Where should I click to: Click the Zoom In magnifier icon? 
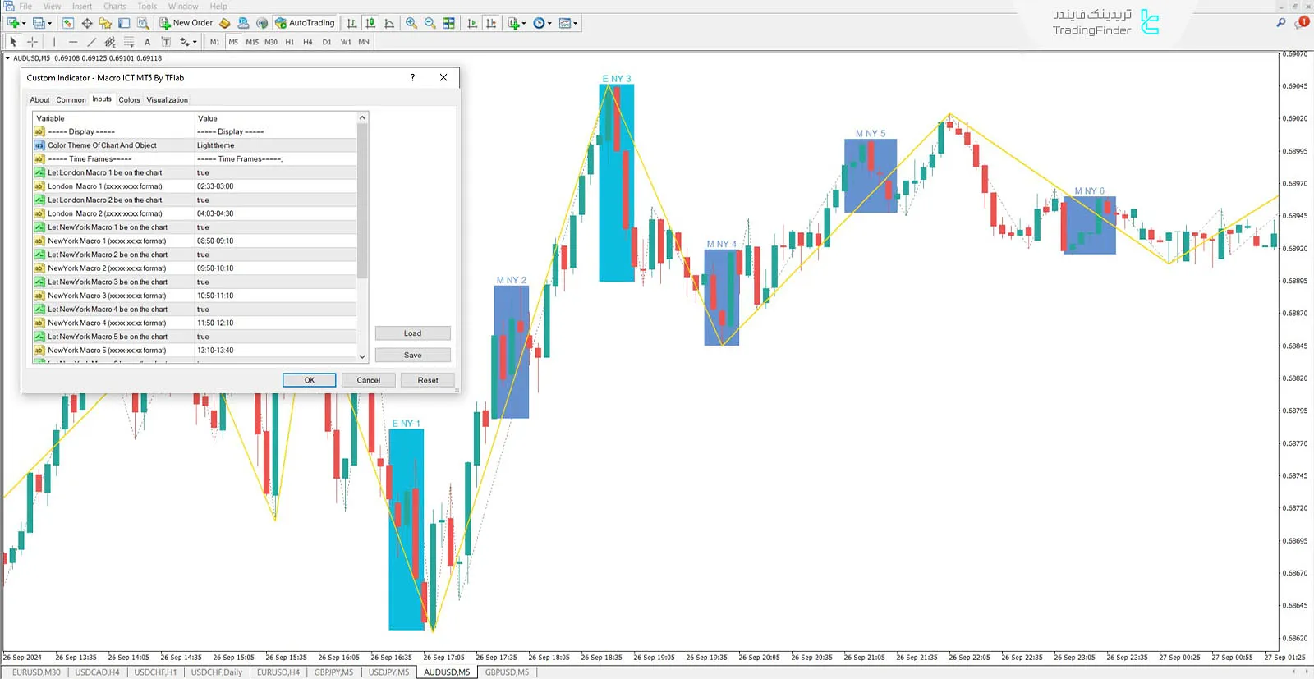(411, 23)
